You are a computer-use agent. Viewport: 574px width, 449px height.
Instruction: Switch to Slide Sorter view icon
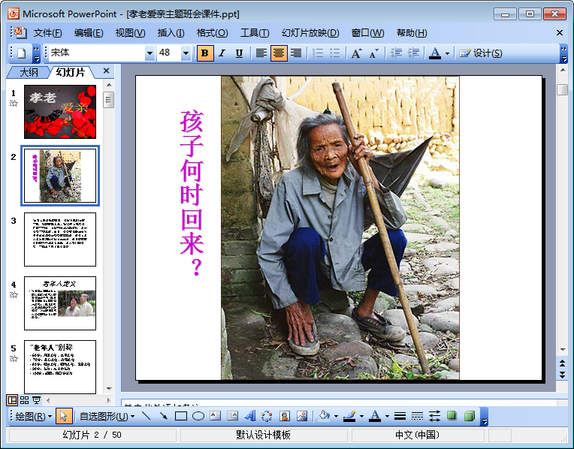(x=24, y=400)
